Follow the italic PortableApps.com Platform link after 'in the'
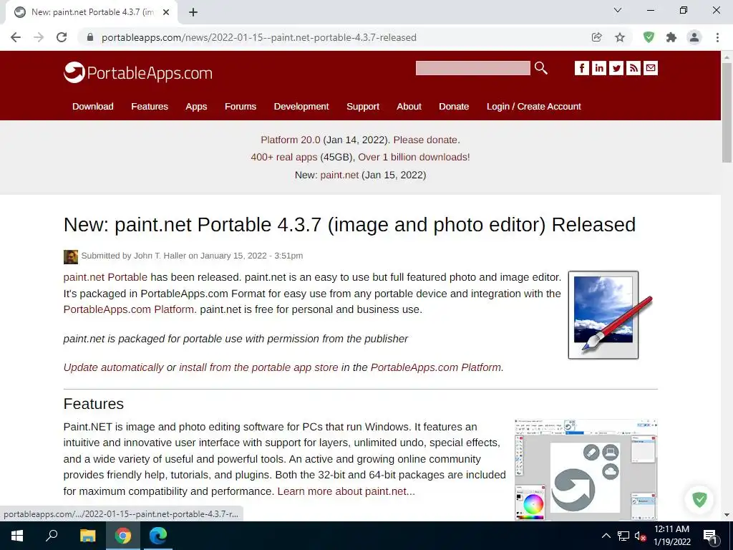 coord(436,367)
